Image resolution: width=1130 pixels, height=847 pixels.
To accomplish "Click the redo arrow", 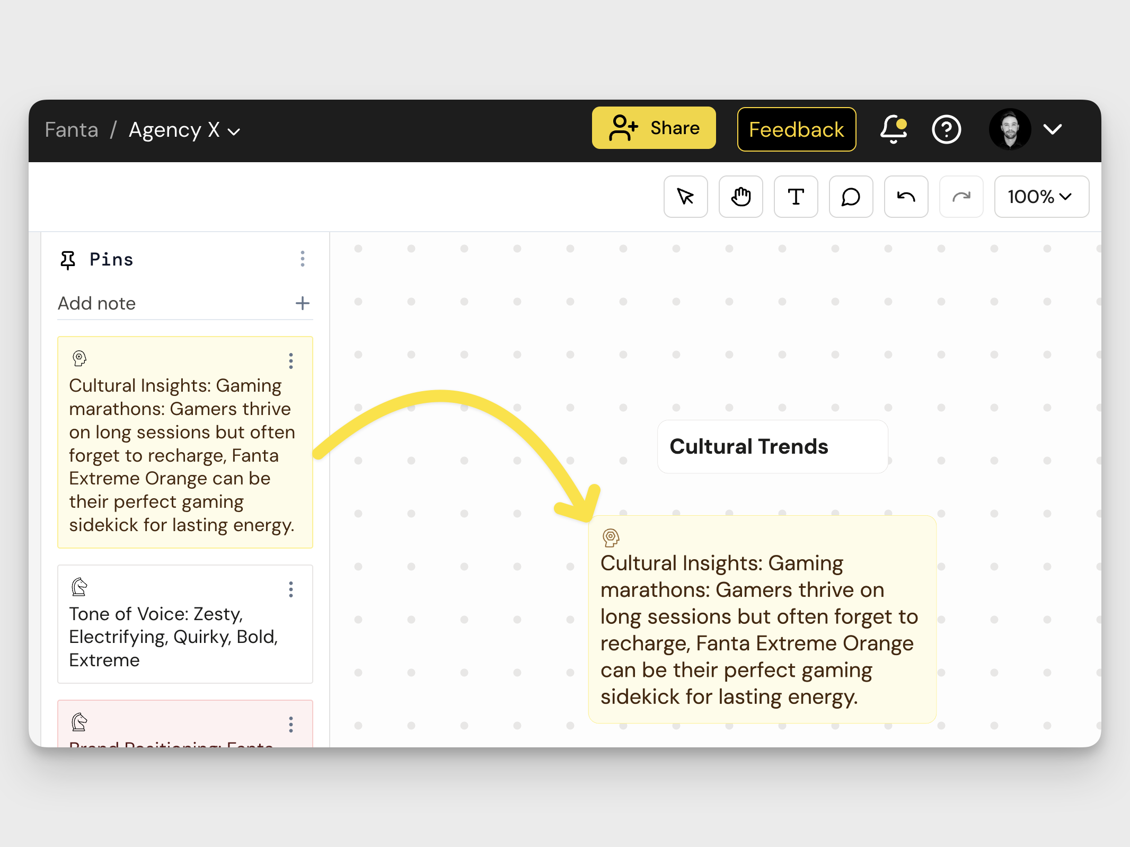I will [x=961, y=197].
